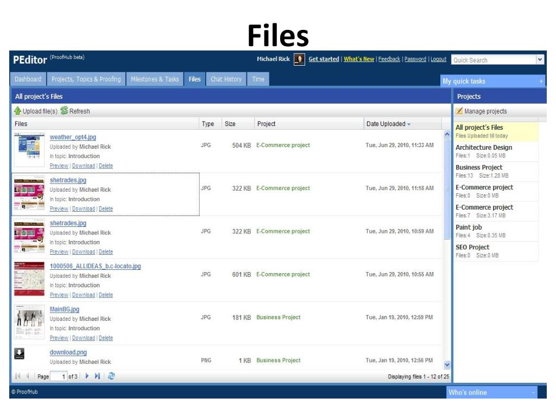Expand My quick tasks with plus icon

click(x=541, y=81)
